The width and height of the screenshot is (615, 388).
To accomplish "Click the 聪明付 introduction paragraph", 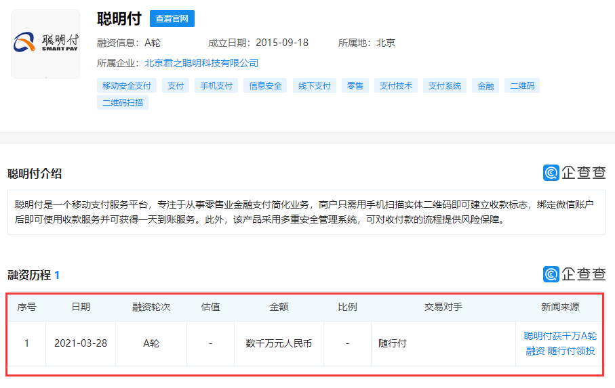I will pos(304,212).
